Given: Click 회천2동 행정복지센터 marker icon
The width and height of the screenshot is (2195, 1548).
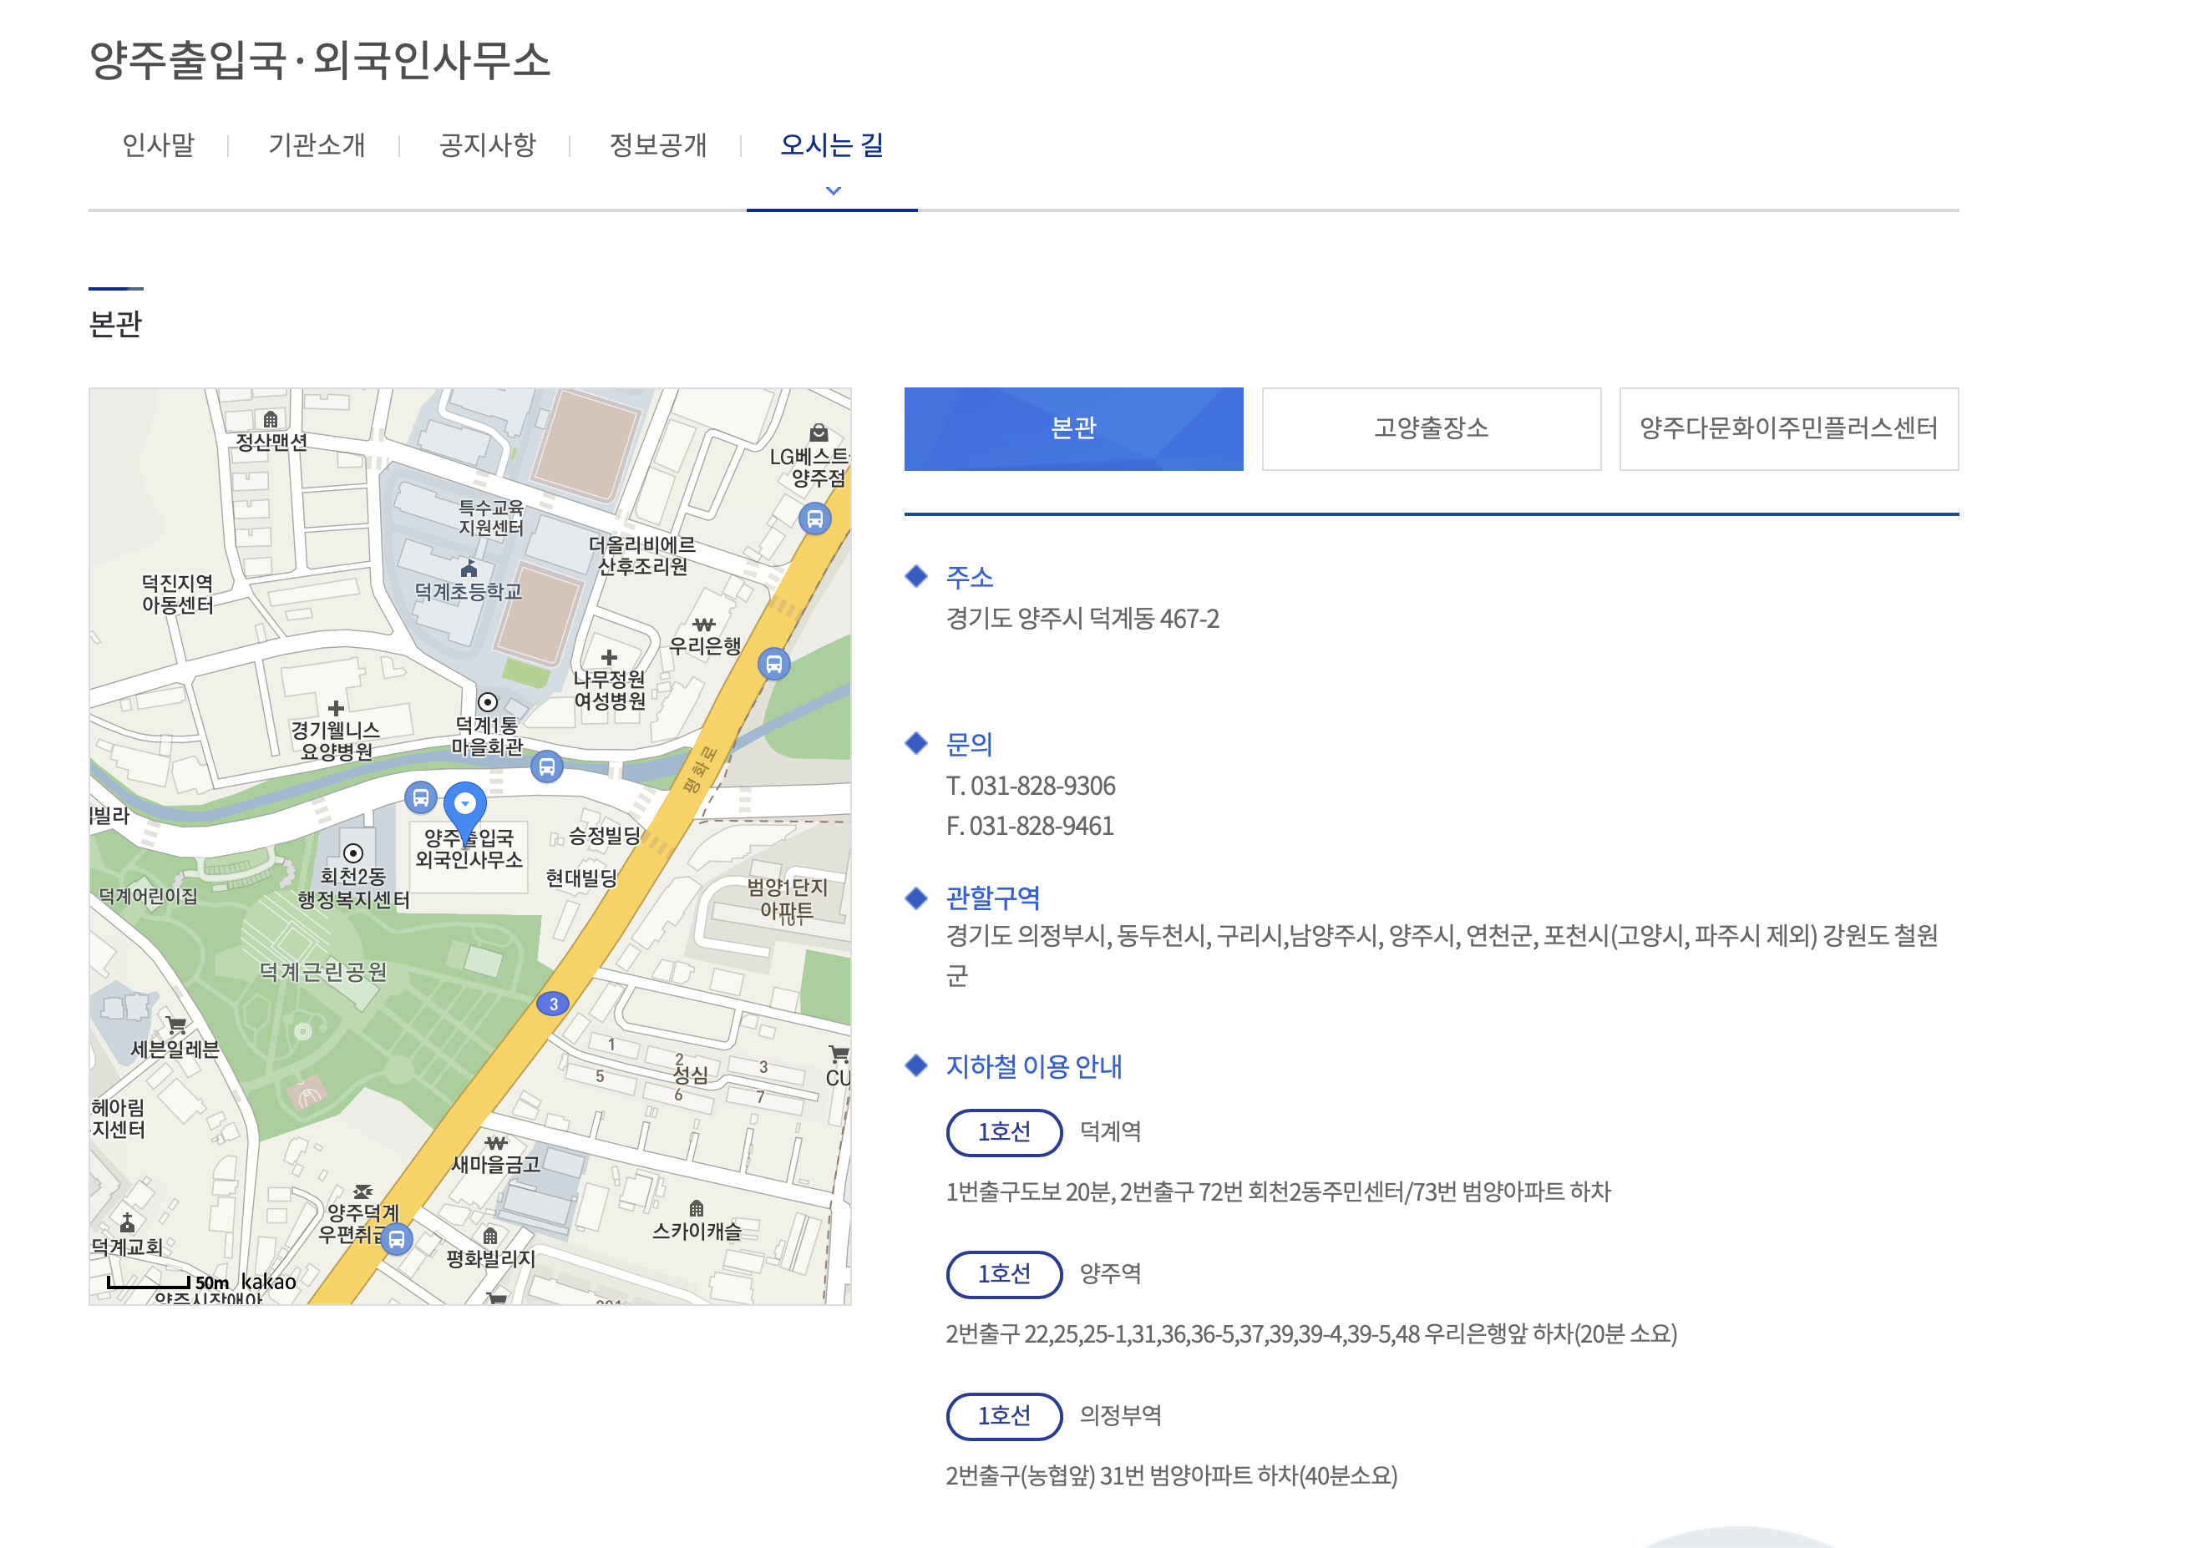Looking at the screenshot, I should tap(352, 852).
